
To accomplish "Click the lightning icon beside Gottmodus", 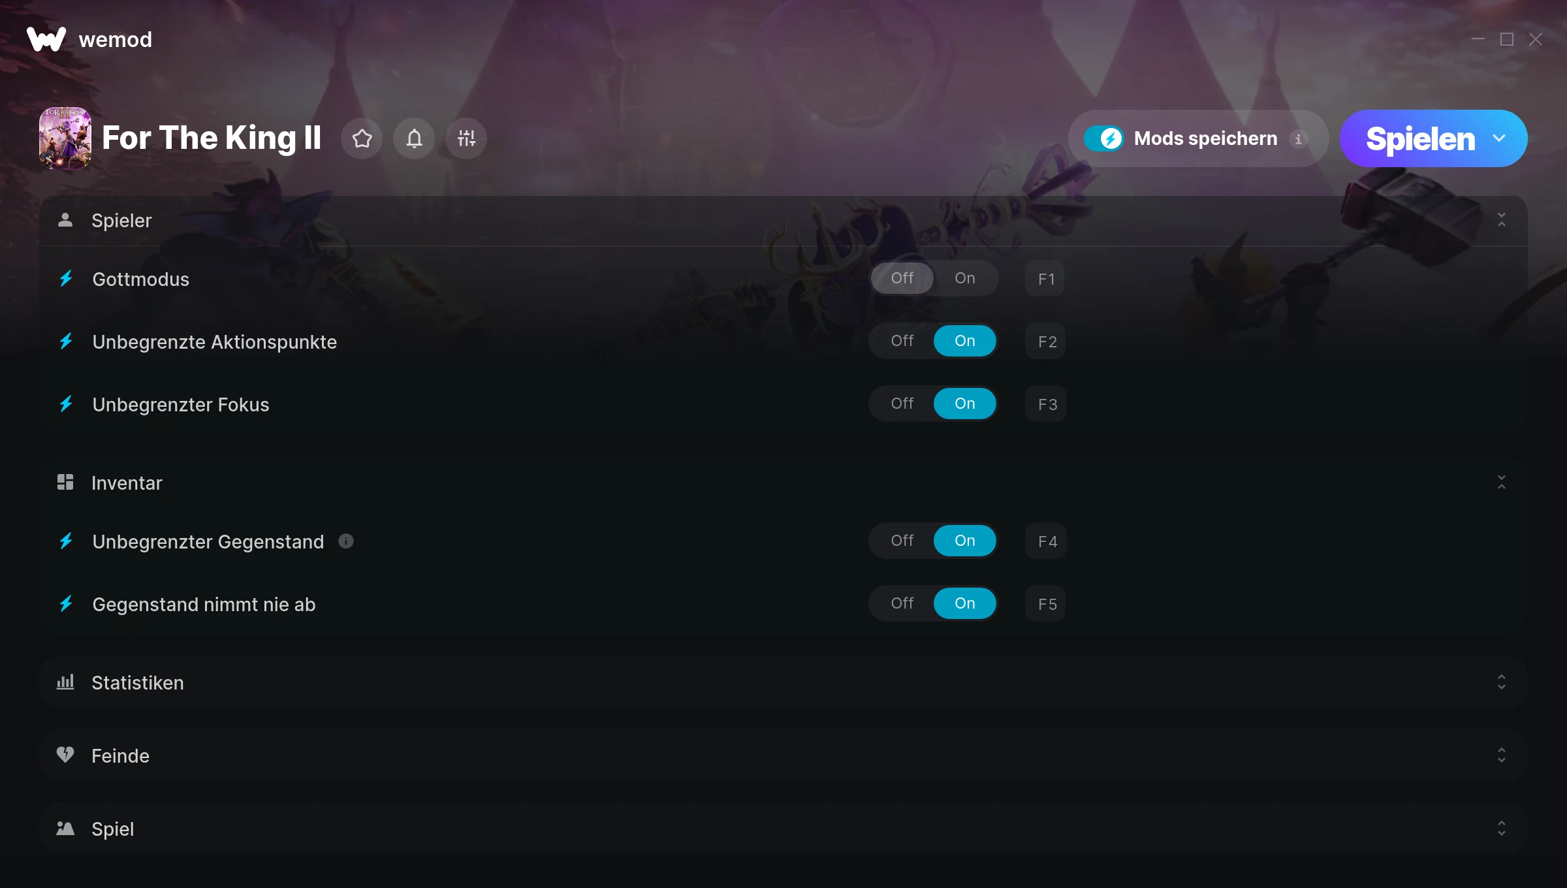I will pos(66,279).
